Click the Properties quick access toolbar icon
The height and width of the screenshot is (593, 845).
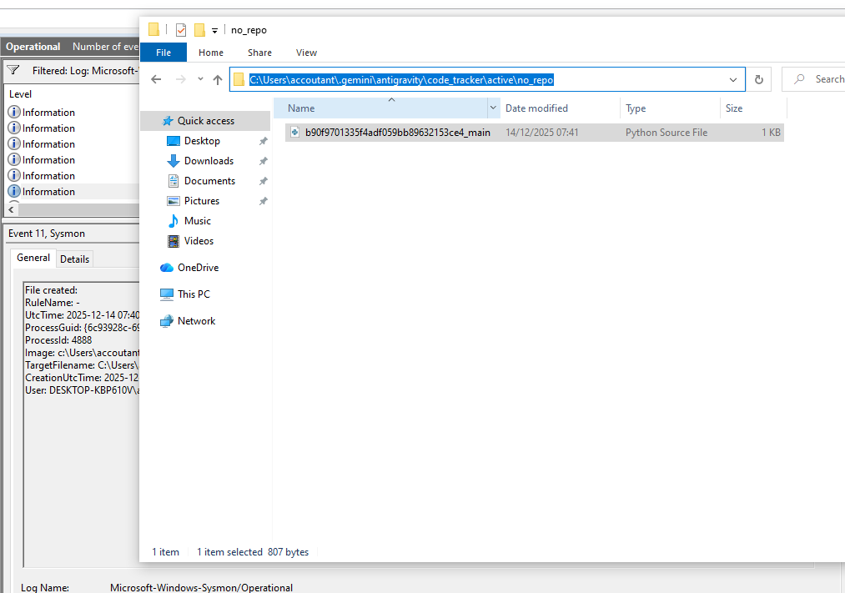(x=180, y=30)
